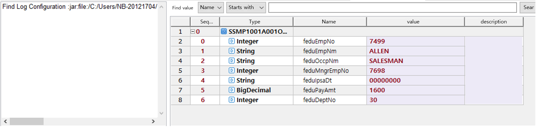Click the log panel horizontal scrollbar thumb
This screenshot has height=127, width=537.
click(27, 121)
